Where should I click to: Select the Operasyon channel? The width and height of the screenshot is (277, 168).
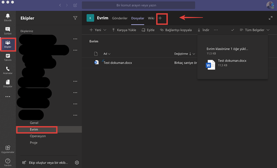(38, 136)
